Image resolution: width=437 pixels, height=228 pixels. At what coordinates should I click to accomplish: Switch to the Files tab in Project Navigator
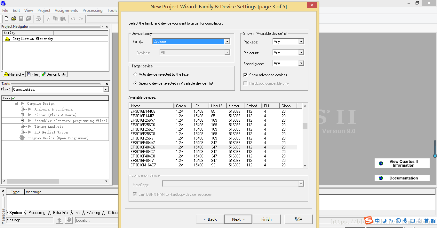[33, 74]
